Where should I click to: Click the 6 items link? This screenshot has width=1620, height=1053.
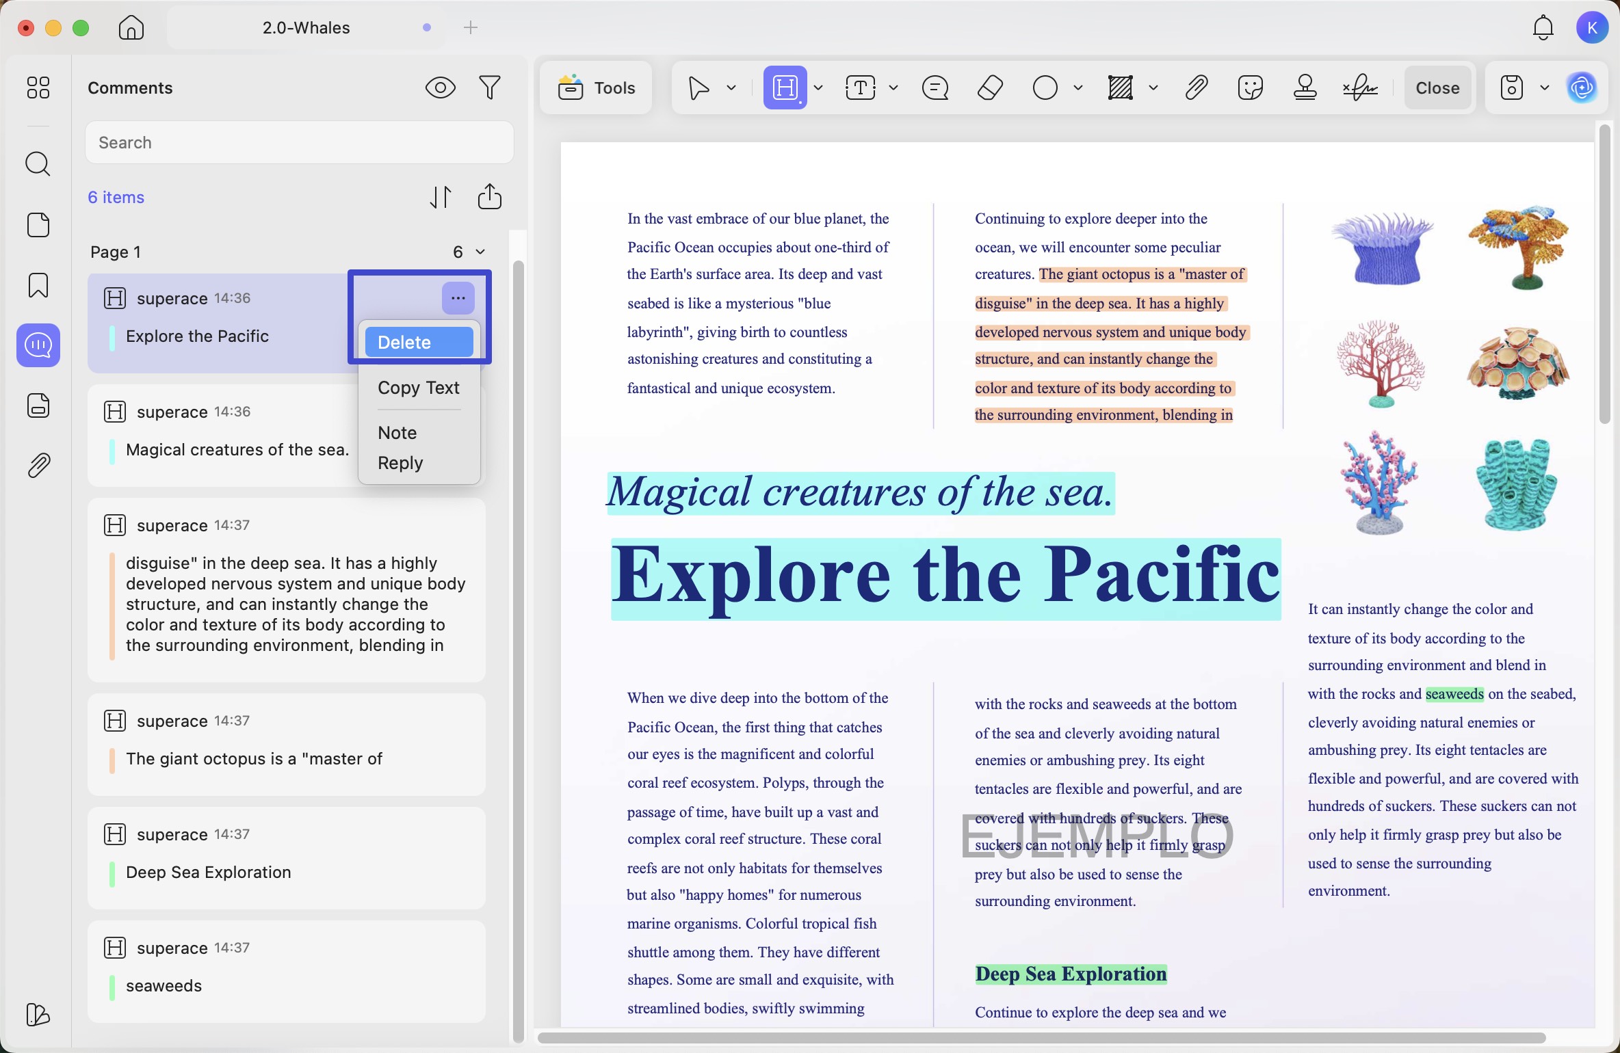pos(116,198)
